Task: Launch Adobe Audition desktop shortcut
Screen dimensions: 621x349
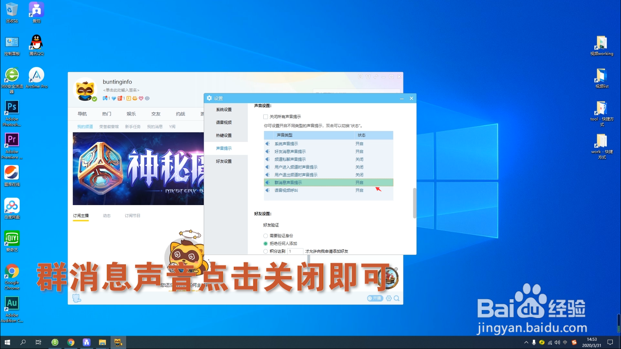Action: tap(12, 309)
